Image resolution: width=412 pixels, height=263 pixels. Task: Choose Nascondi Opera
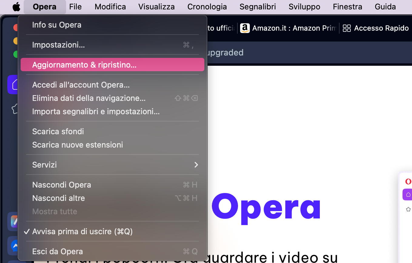112,185
